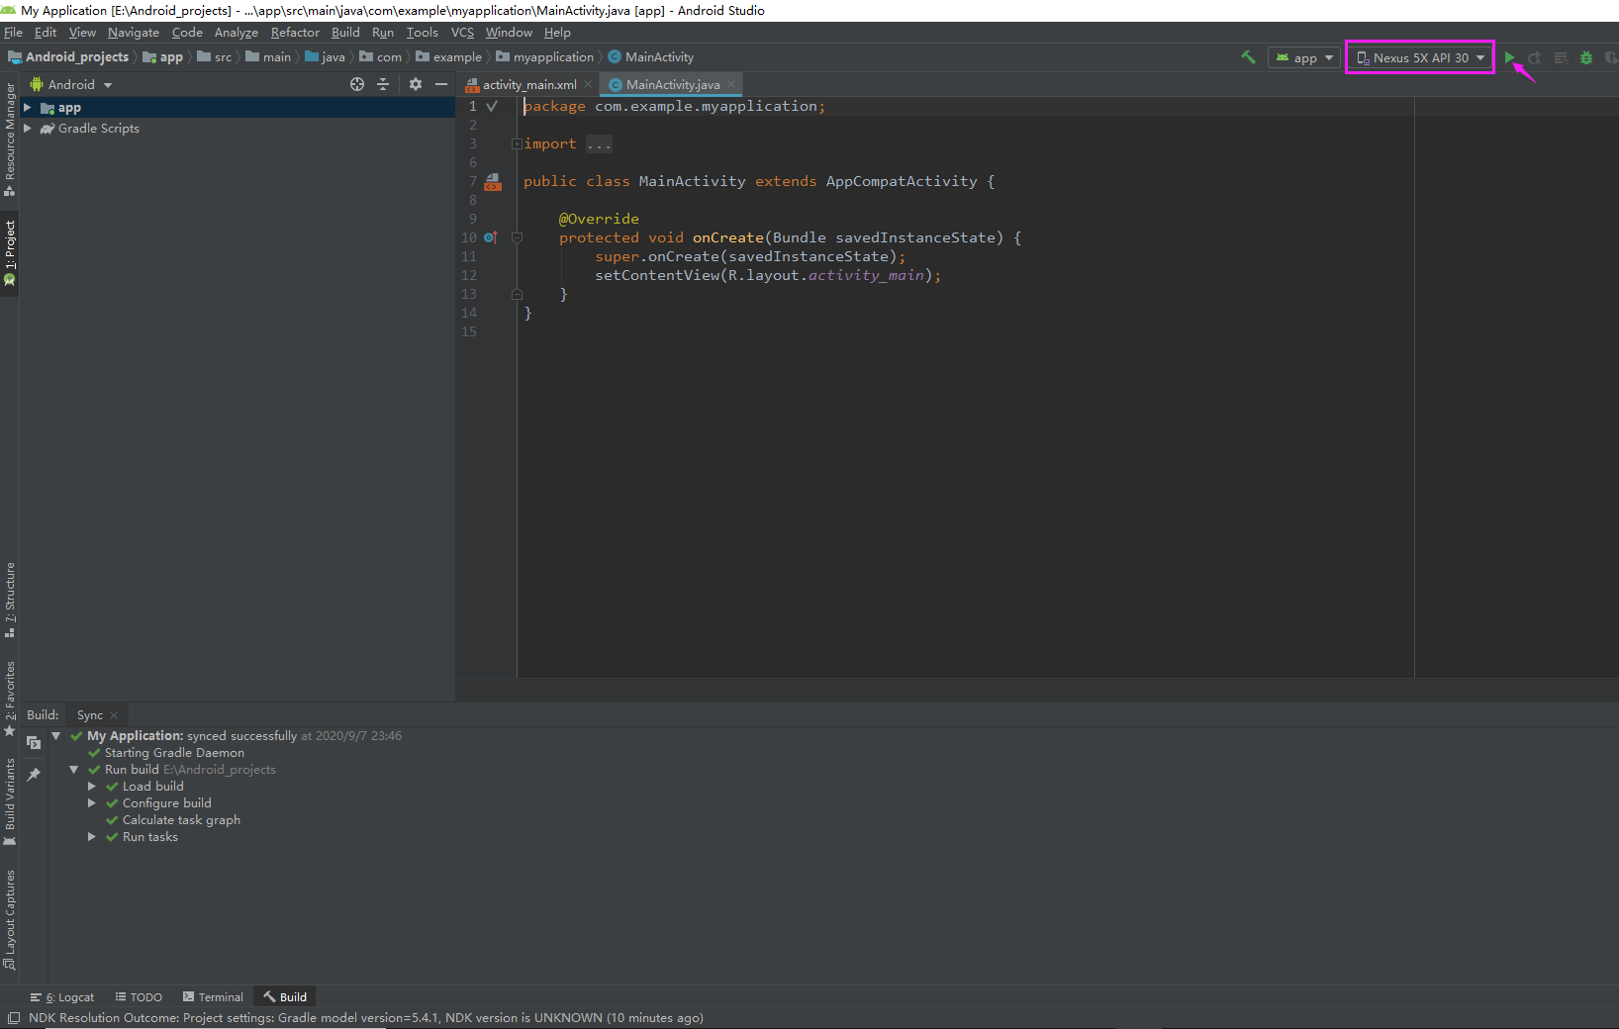Screen dimensions: 1619x1029
Task: Open the app run configuration dropdown
Action: click(1304, 58)
